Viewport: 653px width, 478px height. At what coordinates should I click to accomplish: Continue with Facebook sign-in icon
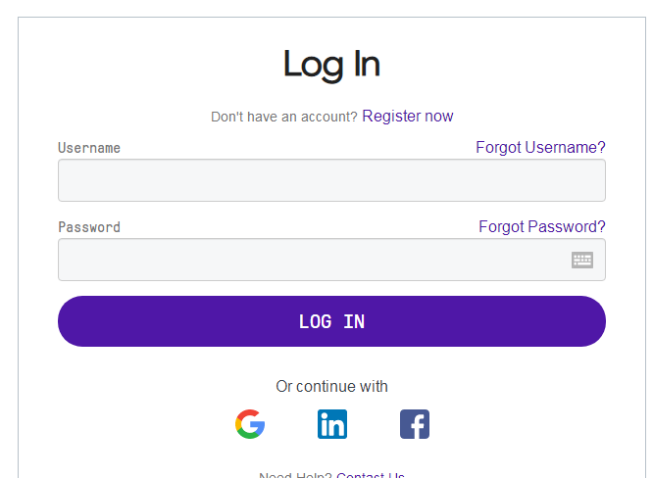(415, 424)
